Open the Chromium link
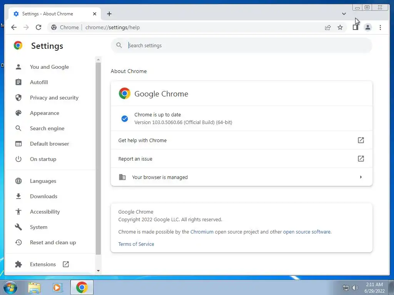394x295 pixels. pyautogui.click(x=202, y=232)
